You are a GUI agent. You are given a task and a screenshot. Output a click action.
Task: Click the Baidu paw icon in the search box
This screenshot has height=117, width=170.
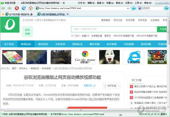pyautogui.click(x=139, y=8)
